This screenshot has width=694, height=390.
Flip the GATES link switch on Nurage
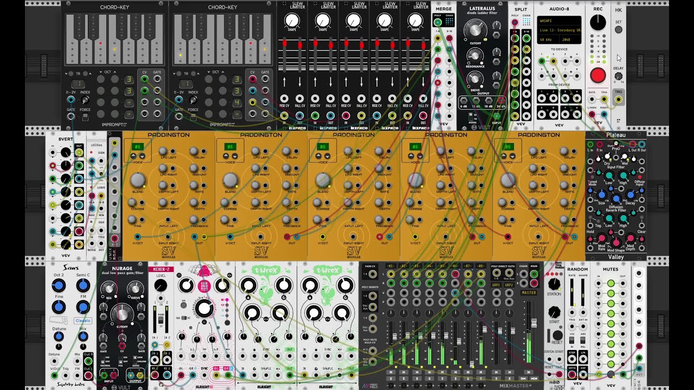click(135, 359)
